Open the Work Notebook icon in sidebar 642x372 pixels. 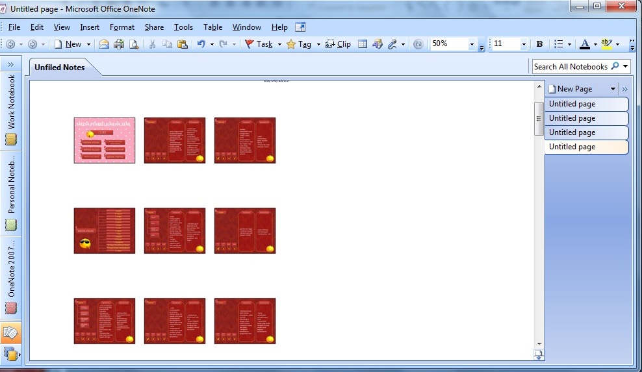click(11, 140)
